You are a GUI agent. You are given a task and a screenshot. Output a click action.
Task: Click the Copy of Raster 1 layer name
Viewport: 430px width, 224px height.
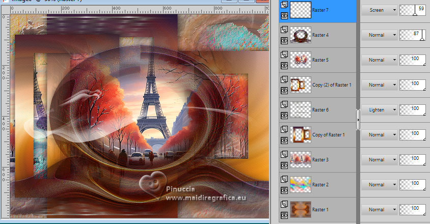[329, 135]
